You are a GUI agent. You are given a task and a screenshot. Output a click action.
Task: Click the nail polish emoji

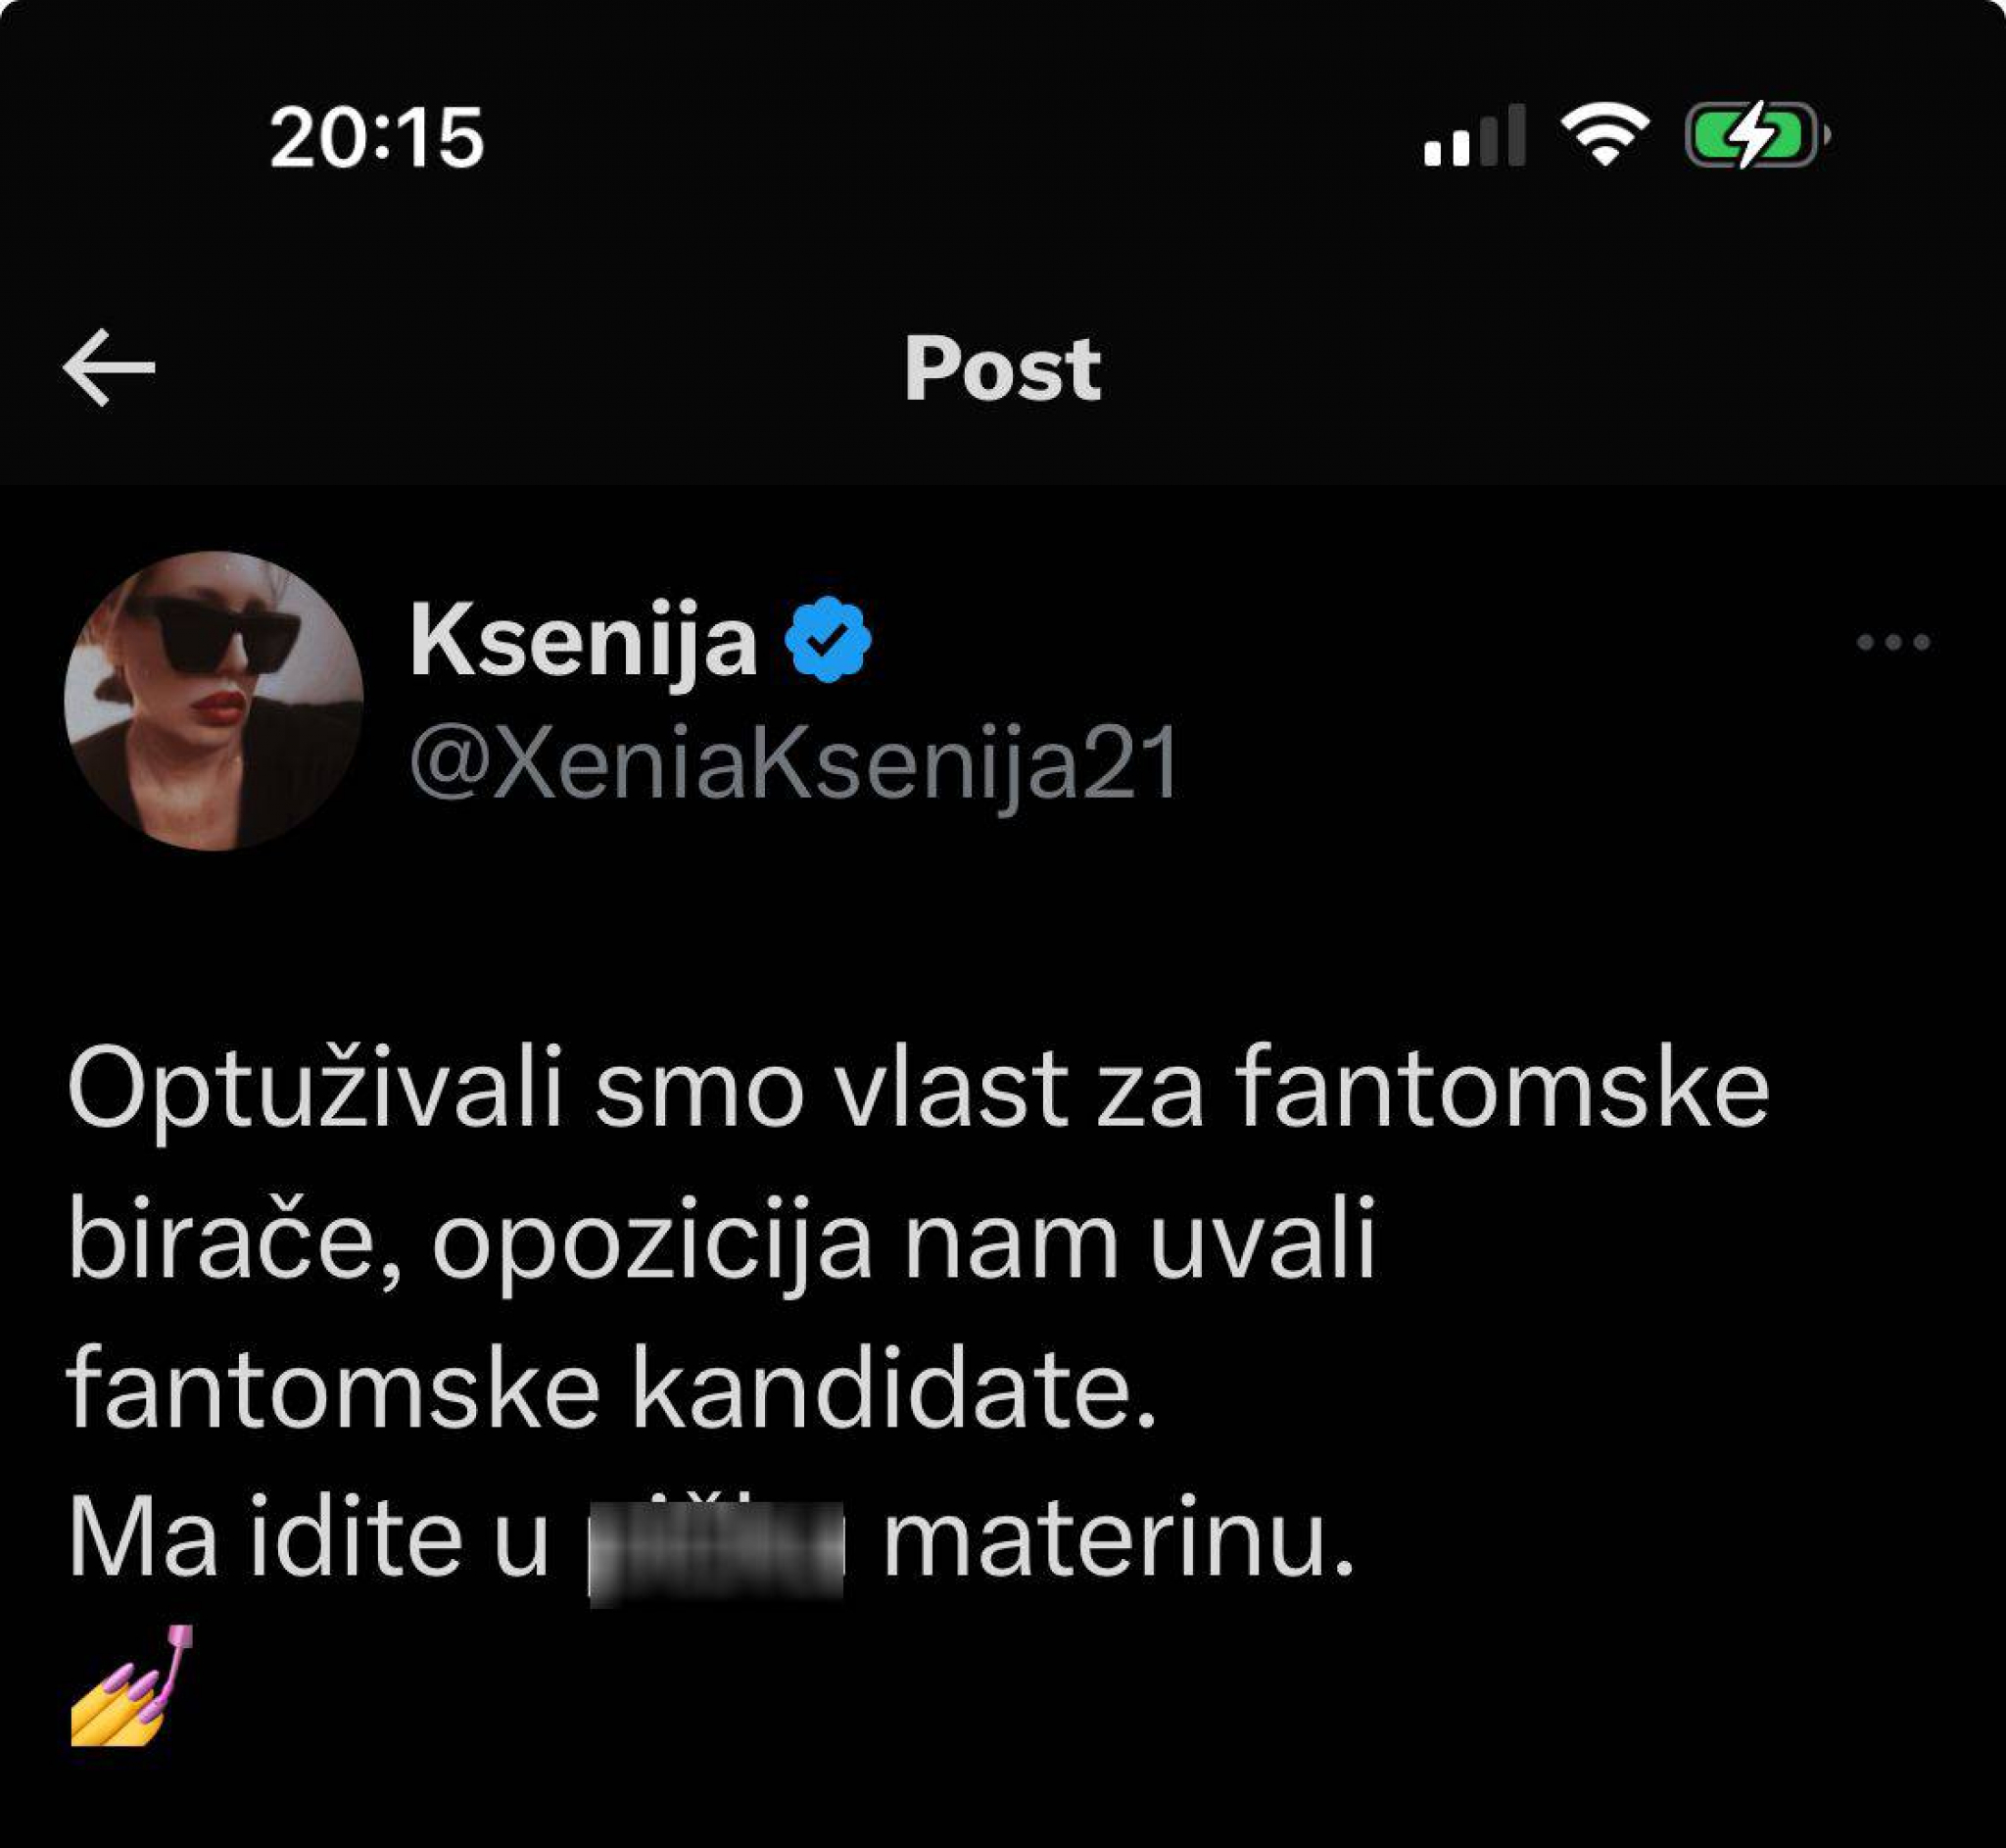pyautogui.click(x=132, y=1686)
